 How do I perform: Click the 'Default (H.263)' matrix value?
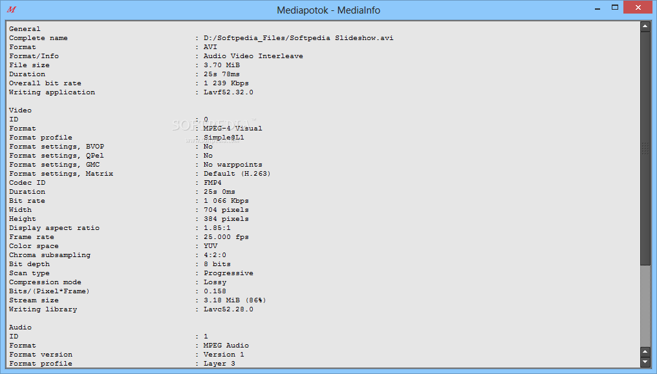pos(237,174)
